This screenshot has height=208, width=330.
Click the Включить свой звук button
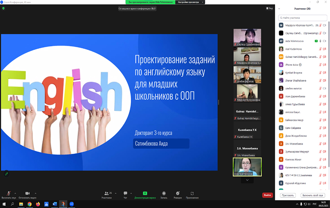tap(313, 195)
